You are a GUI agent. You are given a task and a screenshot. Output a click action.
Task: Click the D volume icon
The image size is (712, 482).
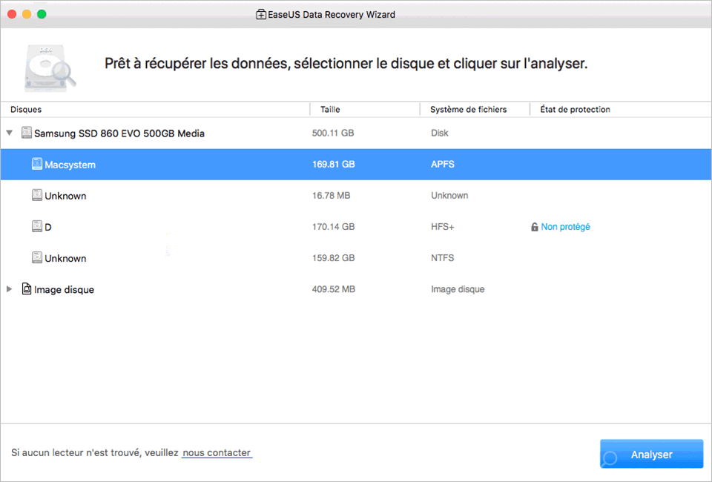(37, 226)
